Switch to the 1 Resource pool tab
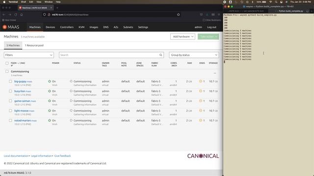The width and height of the screenshot is (314, 176). click(34, 45)
